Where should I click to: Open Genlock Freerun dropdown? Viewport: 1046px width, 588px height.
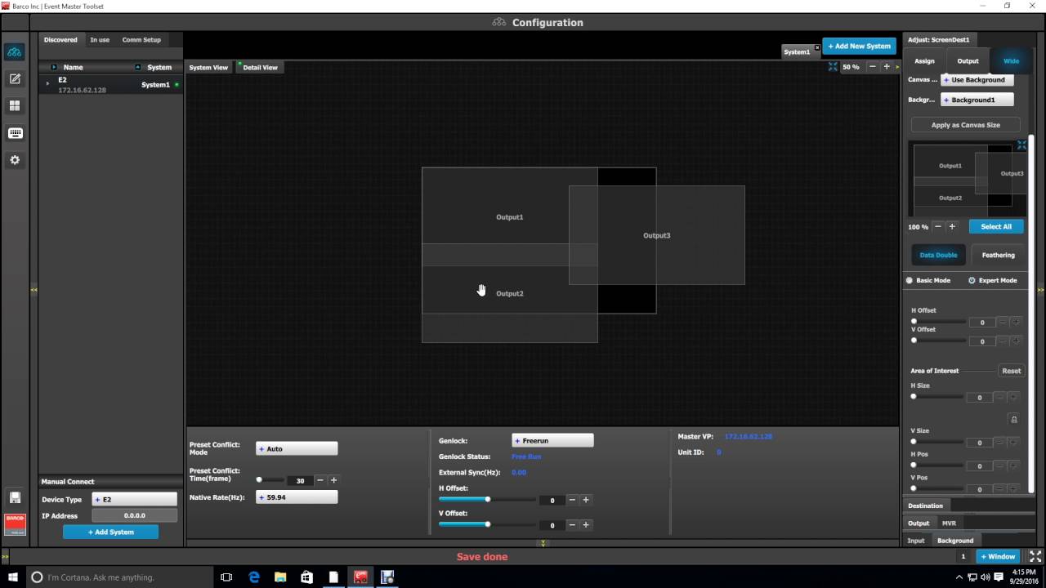click(552, 440)
